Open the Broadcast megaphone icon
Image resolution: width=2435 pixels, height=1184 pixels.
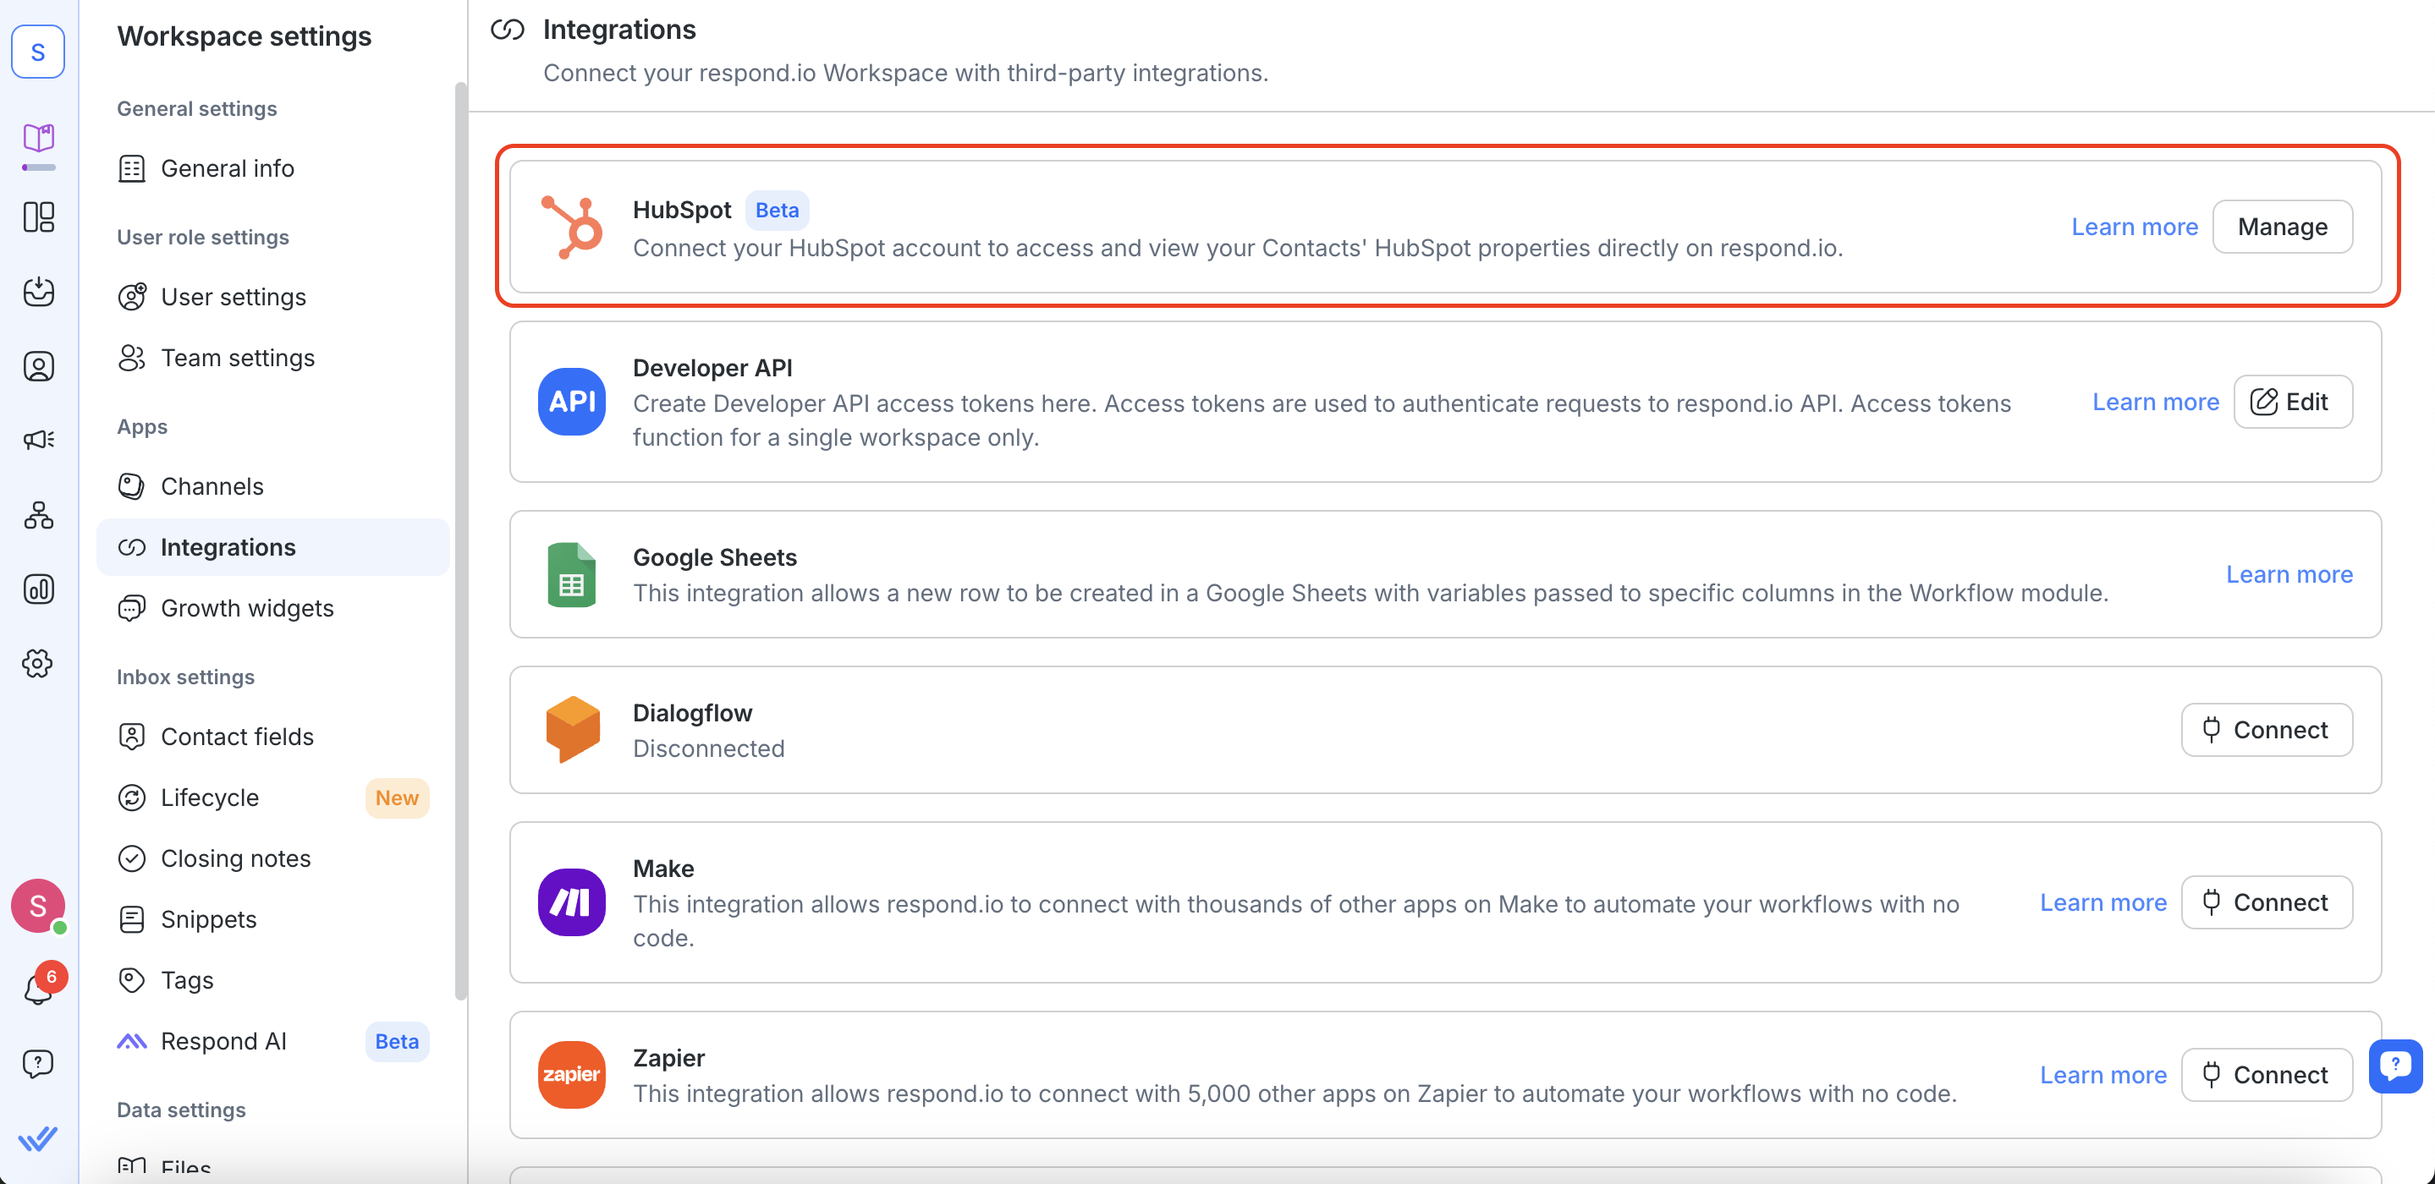[x=38, y=440]
